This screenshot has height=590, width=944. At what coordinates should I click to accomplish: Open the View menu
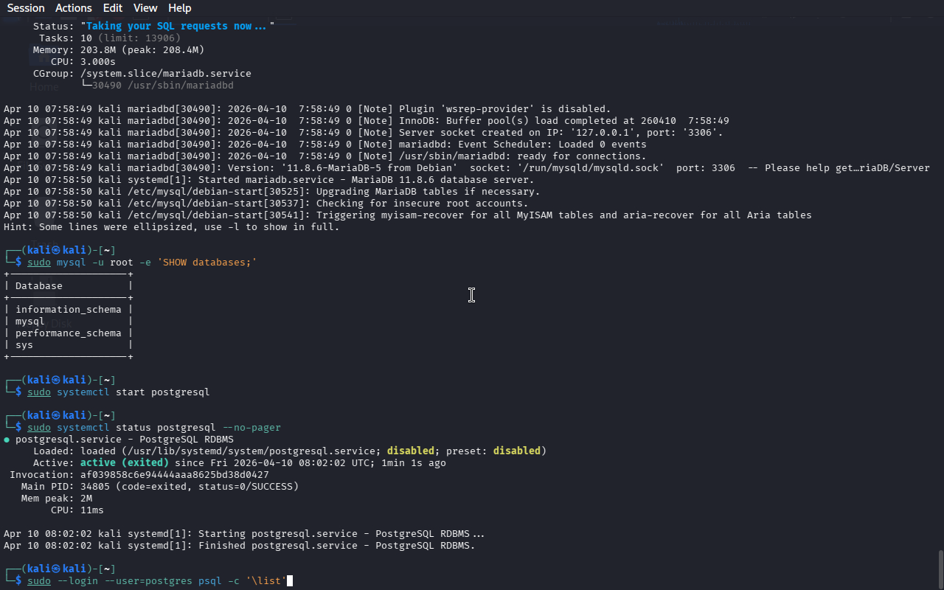tap(145, 8)
